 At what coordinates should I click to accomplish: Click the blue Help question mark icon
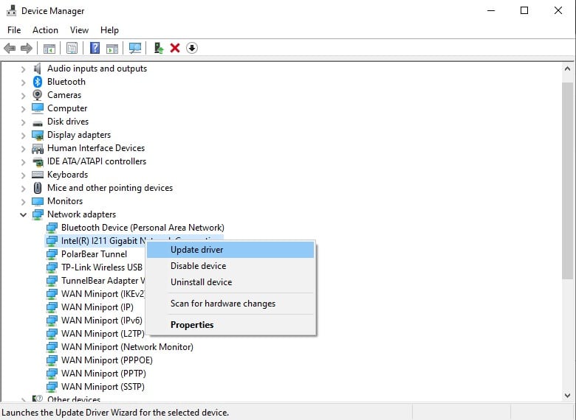click(x=95, y=48)
